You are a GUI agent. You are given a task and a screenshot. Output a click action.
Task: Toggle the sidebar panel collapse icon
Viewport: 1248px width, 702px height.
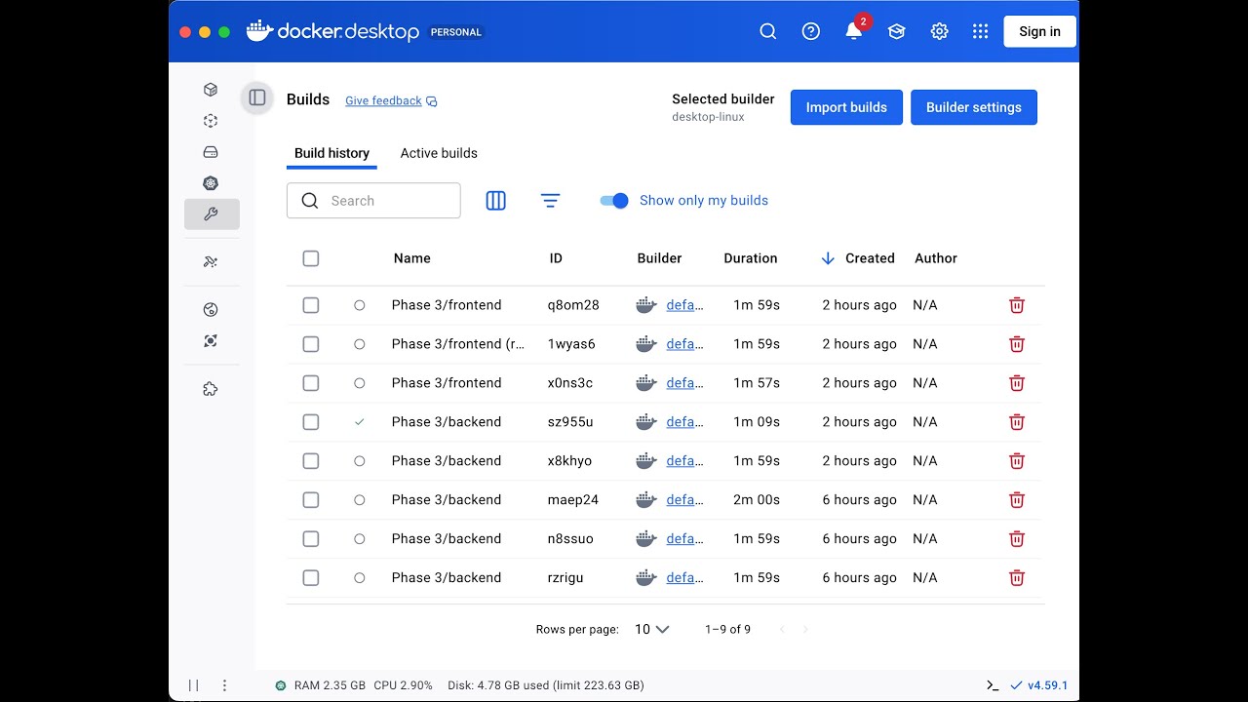[x=257, y=97]
